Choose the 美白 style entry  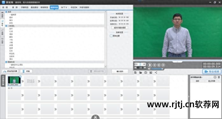pyautogui.click(x=11, y=20)
